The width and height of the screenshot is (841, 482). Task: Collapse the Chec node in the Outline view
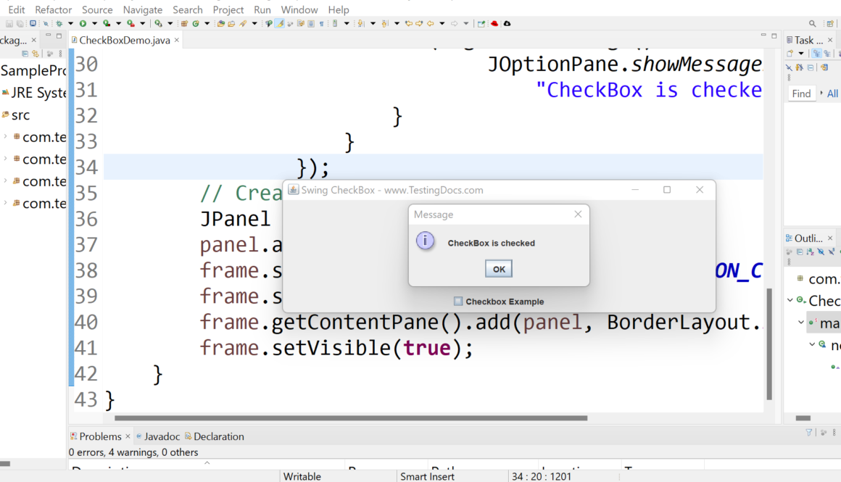(x=790, y=300)
